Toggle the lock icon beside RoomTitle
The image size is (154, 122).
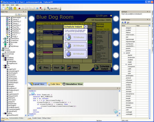(x=11, y=27)
